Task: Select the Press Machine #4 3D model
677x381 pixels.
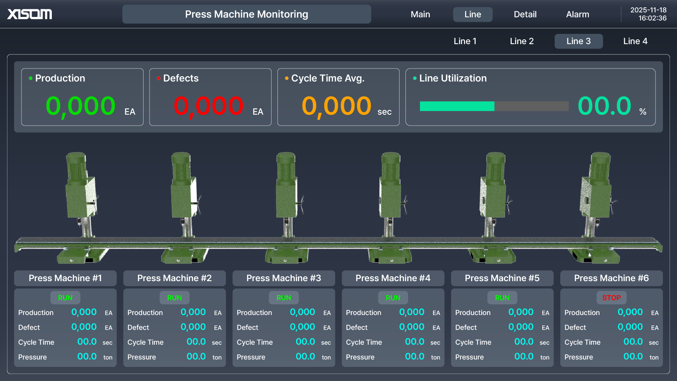Action: (x=391, y=198)
